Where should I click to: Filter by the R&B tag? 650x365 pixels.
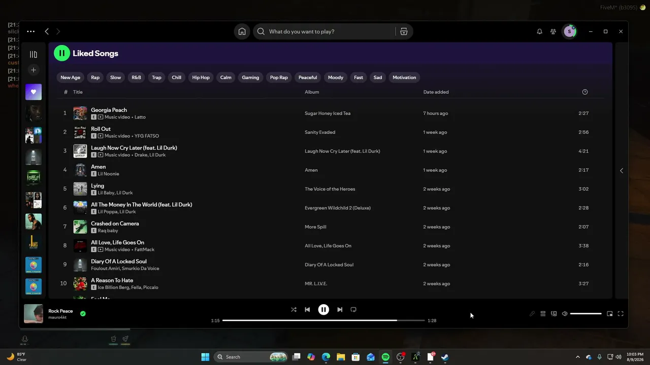(x=137, y=78)
